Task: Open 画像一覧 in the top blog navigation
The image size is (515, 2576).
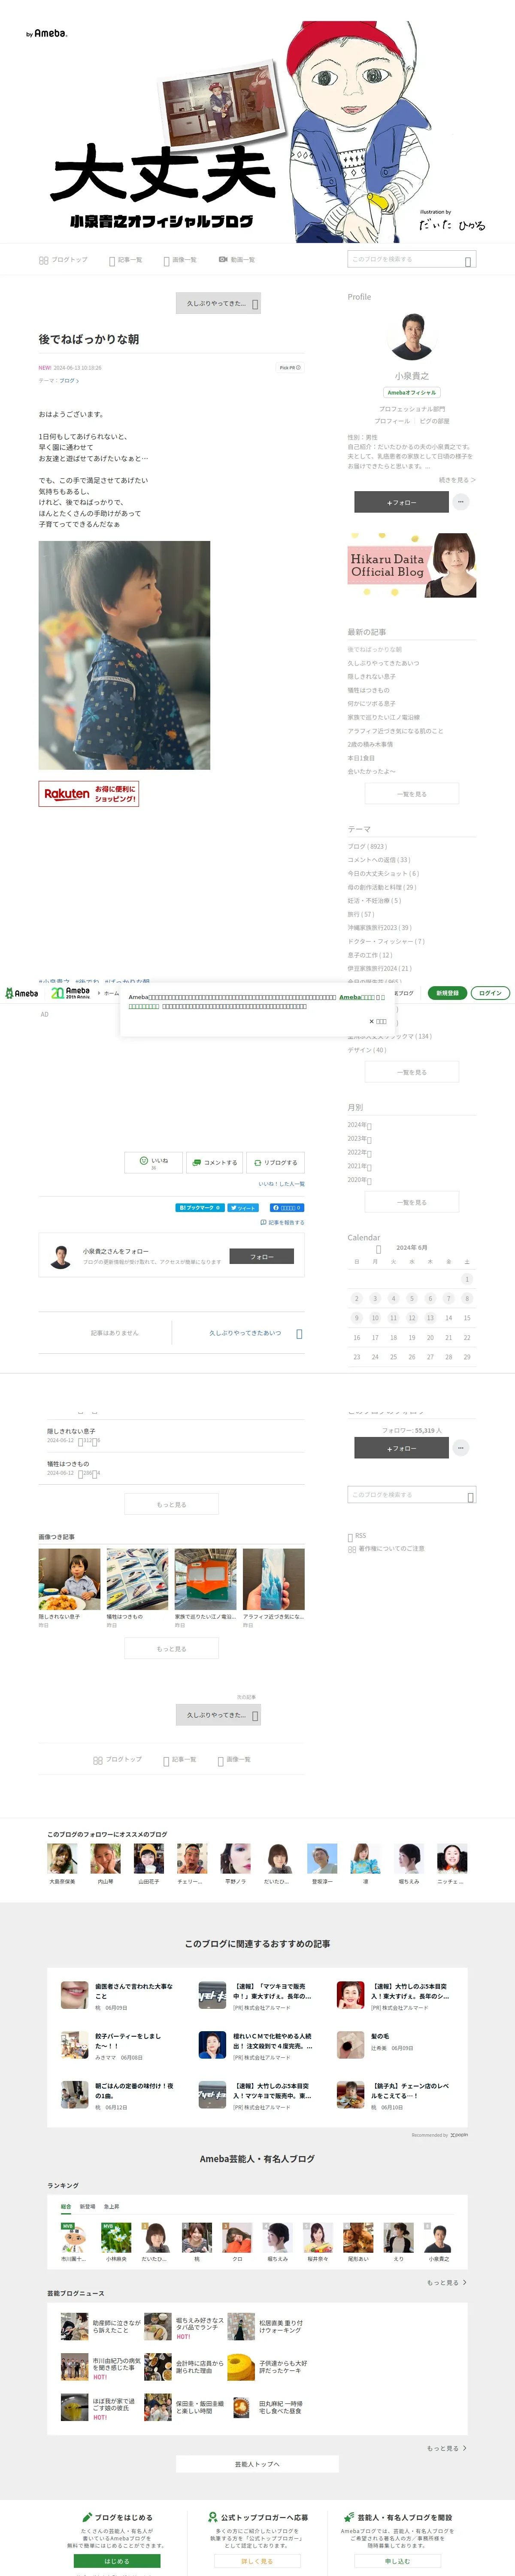Action: pos(179,260)
